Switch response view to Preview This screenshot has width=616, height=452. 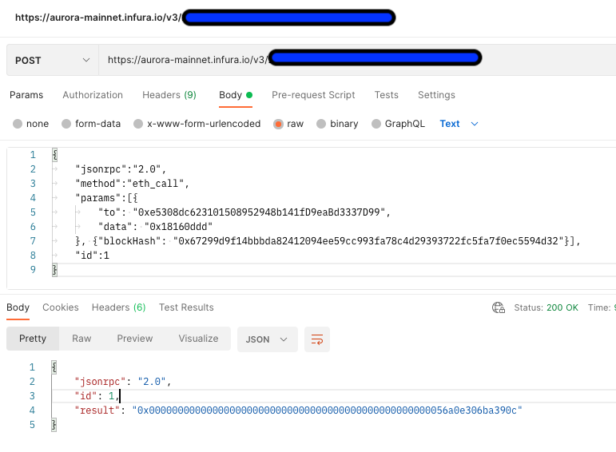tap(135, 339)
